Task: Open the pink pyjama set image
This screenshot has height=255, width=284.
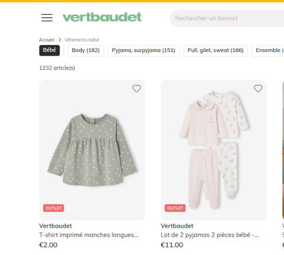Action: 214,150
